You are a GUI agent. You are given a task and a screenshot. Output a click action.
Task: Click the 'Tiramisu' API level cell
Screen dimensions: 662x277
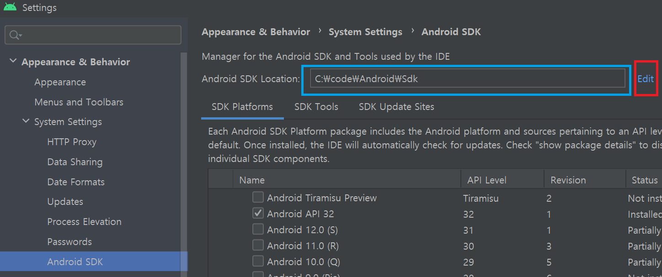click(480, 198)
